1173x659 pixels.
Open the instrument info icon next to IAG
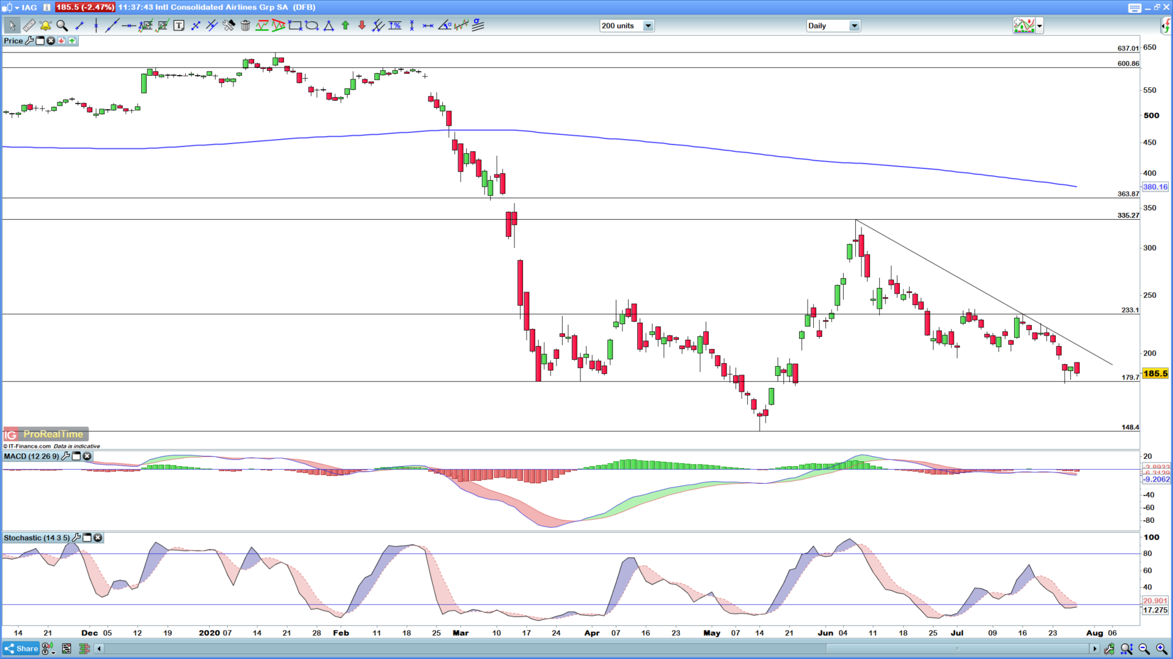click(47, 7)
